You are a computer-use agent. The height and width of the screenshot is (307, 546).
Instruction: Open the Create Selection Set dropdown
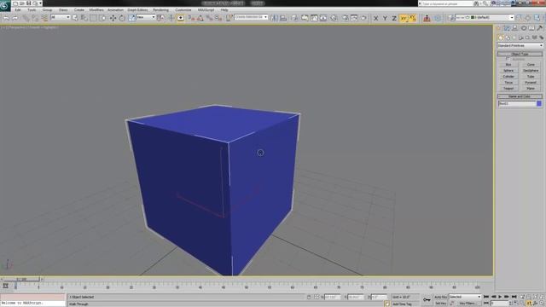click(251, 17)
